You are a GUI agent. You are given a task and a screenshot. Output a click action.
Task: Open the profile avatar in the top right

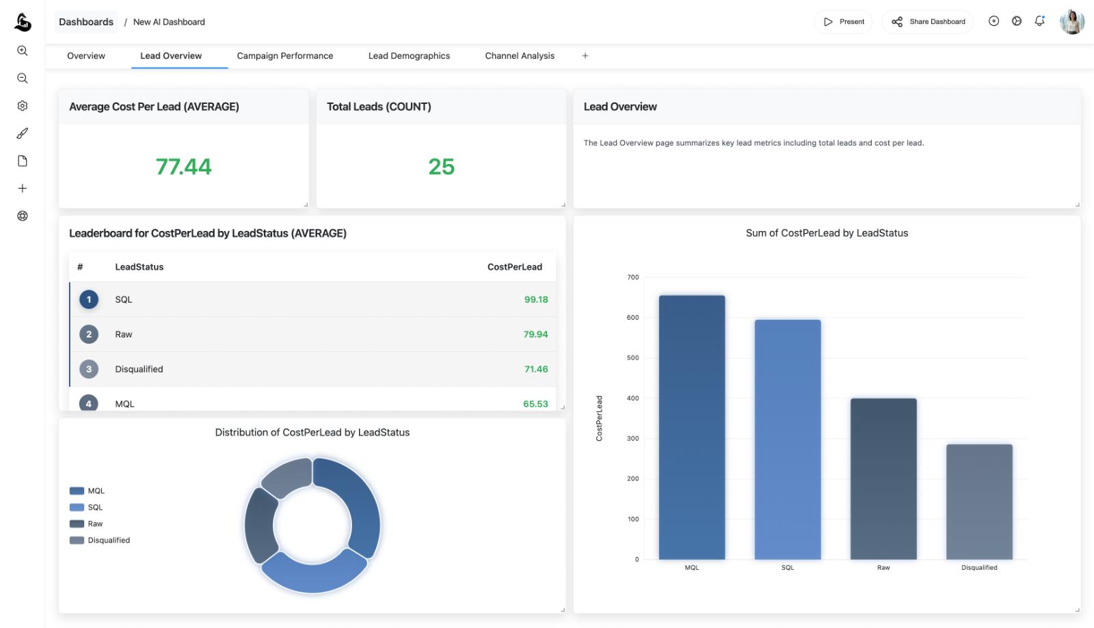pos(1072,21)
